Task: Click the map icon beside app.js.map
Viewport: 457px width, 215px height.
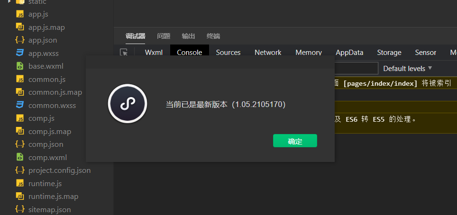Action: pos(19,27)
